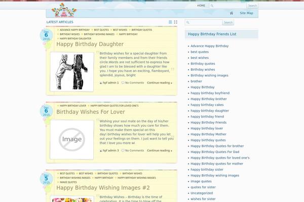This screenshot has height=202, width=304.
Task: Open Happy Birthday Quotes for brother link
Action: tap(217, 146)
